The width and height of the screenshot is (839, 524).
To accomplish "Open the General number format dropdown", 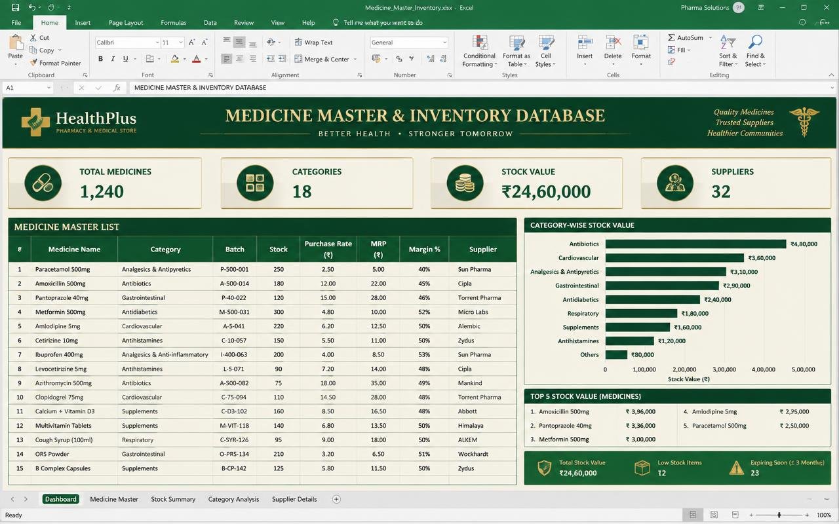I will 444,43.
